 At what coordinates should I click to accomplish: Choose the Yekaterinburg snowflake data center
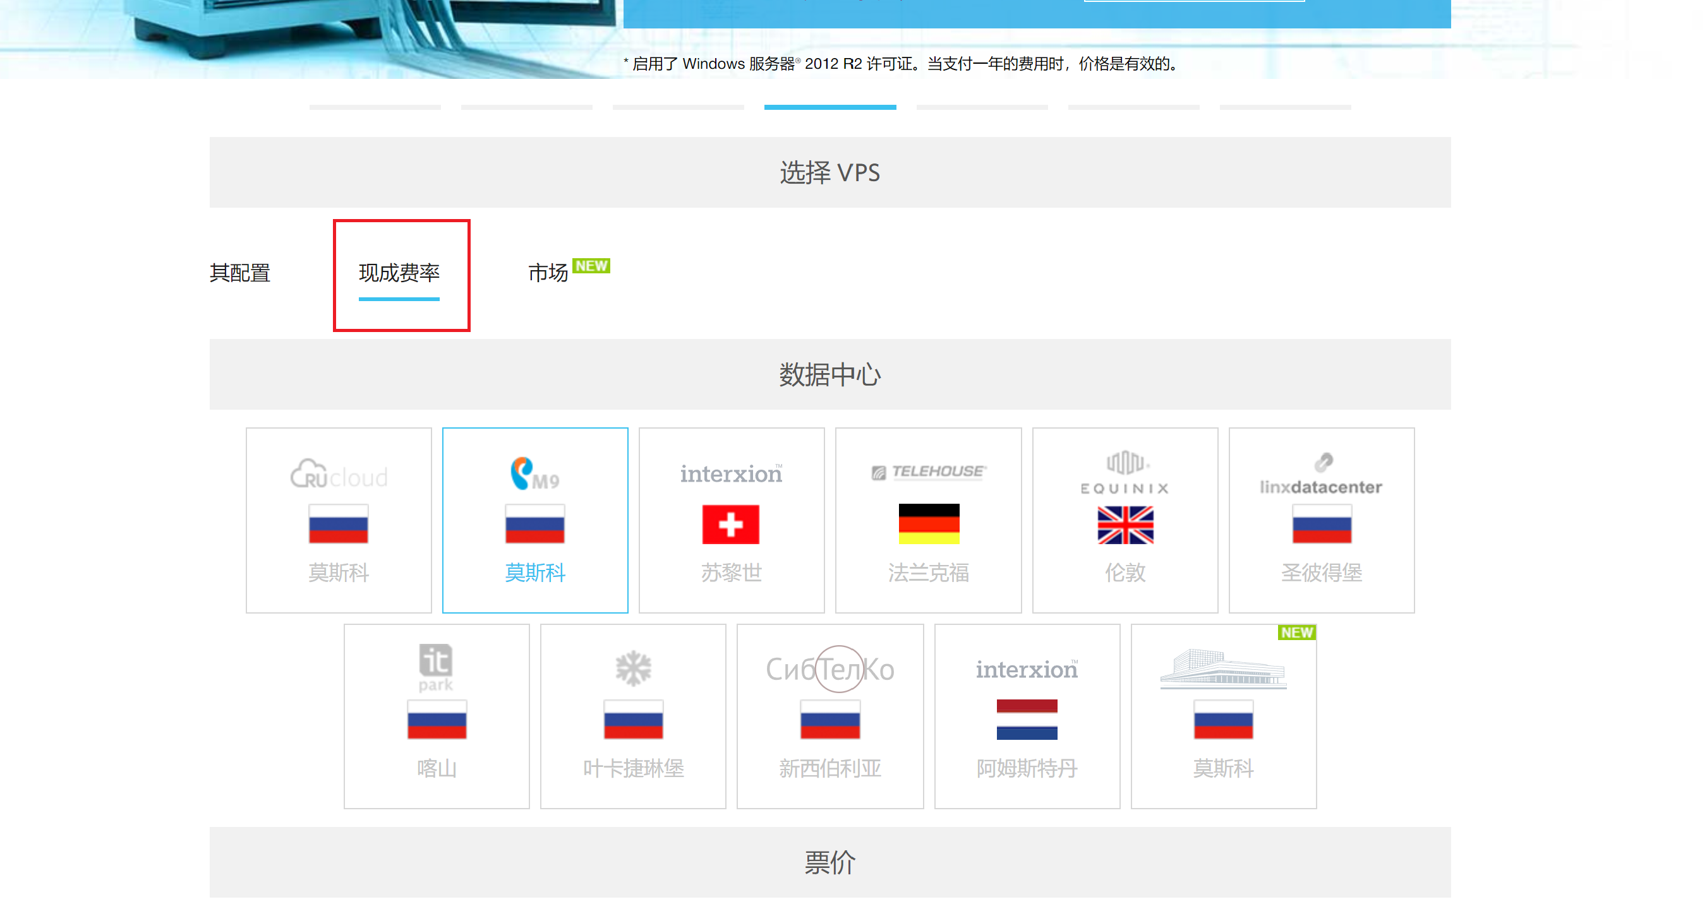pyautogui.click(x=633, y=716)
